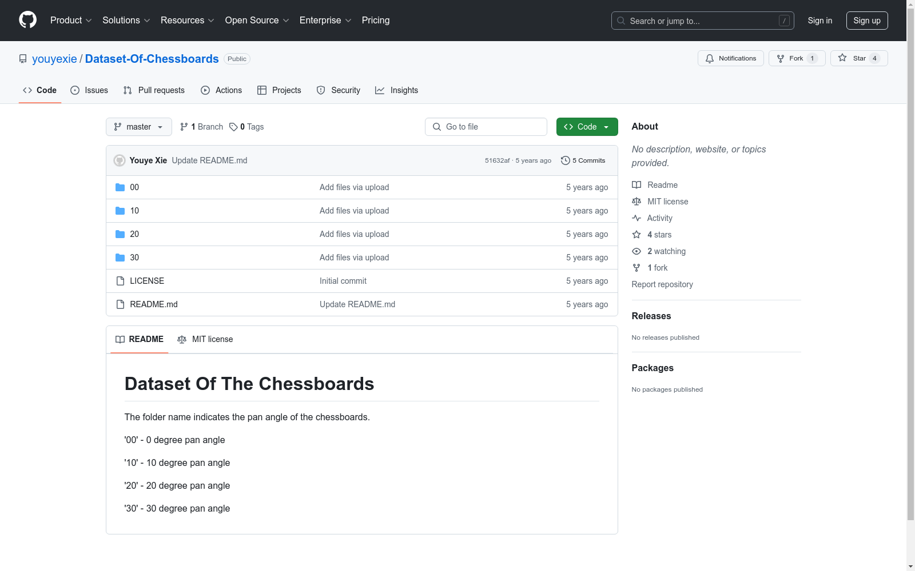915x571 pixels.
Task: Switch to the Pull requests tab
Action: 154,90
